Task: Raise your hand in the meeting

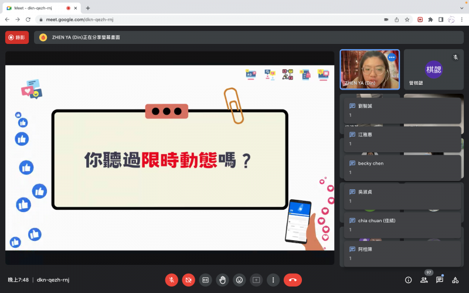Action: [222, 280]
